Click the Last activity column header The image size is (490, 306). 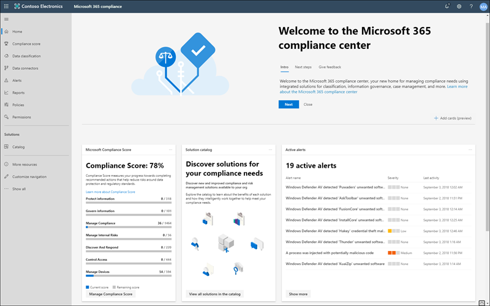[431, 178]
